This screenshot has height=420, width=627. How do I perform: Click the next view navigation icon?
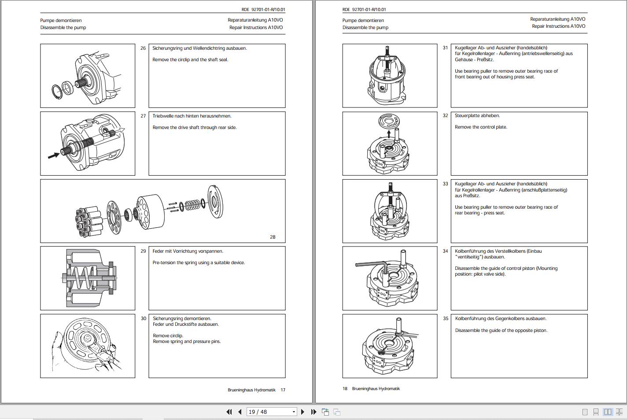[x=337, y=412]
